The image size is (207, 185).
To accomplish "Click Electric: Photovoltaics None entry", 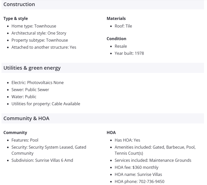I will click(x=37, y=83).
